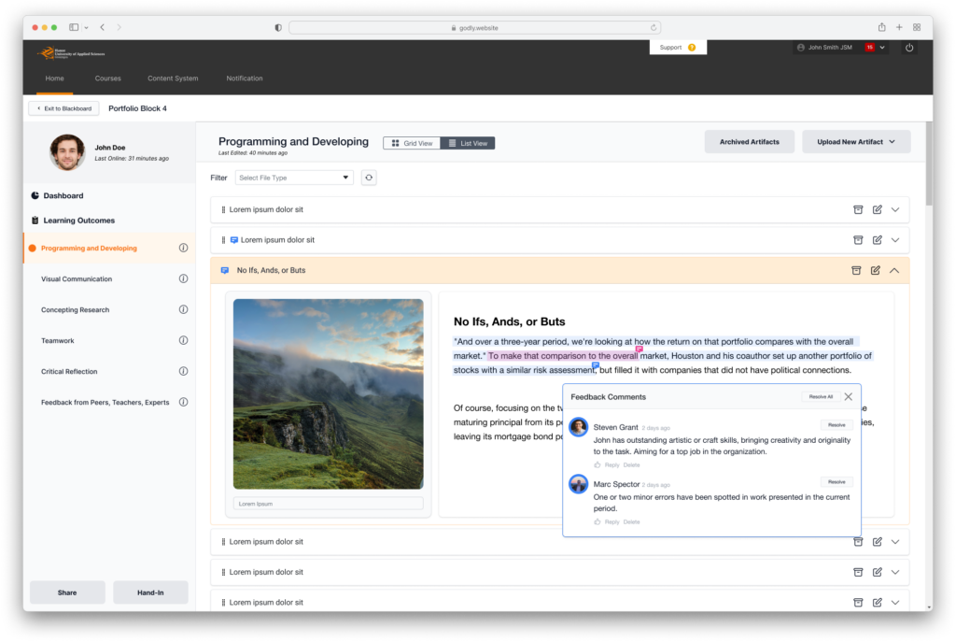956x642 pixels.
Task: Open a new browser tab
Action: (899, 27)
